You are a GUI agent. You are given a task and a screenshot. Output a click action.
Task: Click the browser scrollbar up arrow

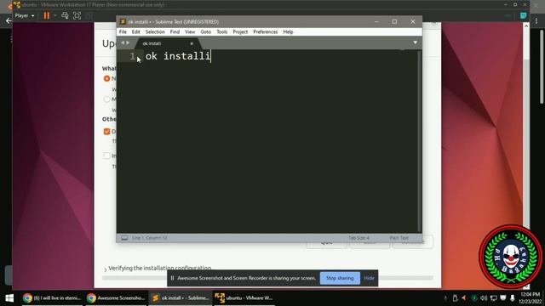click(526, 25)
